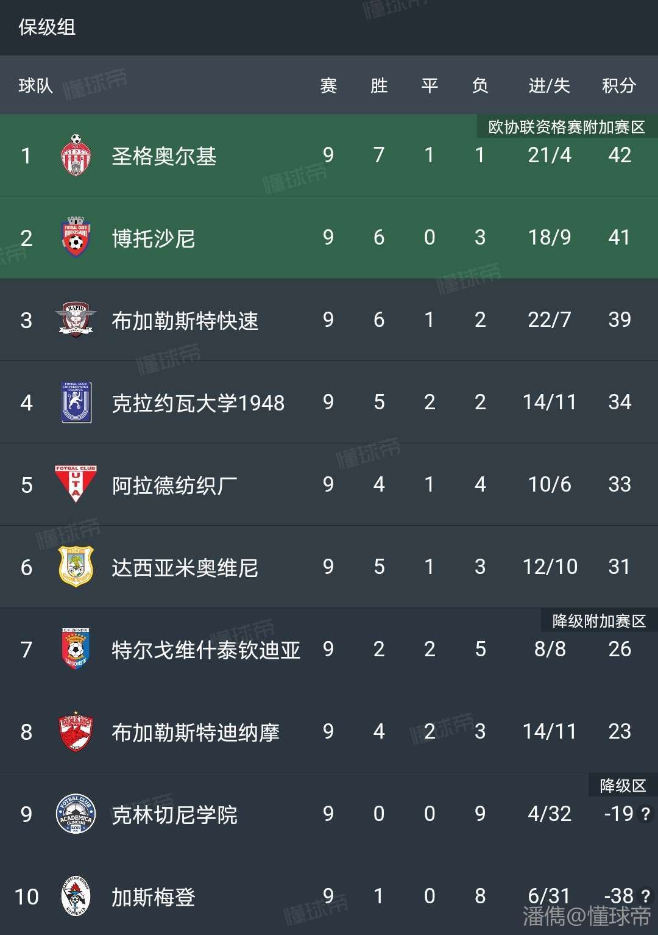Open the 博托沙尼 team logo
658x935 pixels.
pyautogui.click(x=76, y=237)
